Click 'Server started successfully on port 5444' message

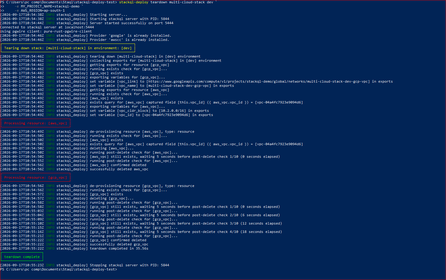click(131, 23)
